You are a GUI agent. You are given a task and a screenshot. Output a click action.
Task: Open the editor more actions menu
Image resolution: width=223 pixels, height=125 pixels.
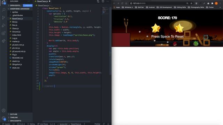click(108, 1)
